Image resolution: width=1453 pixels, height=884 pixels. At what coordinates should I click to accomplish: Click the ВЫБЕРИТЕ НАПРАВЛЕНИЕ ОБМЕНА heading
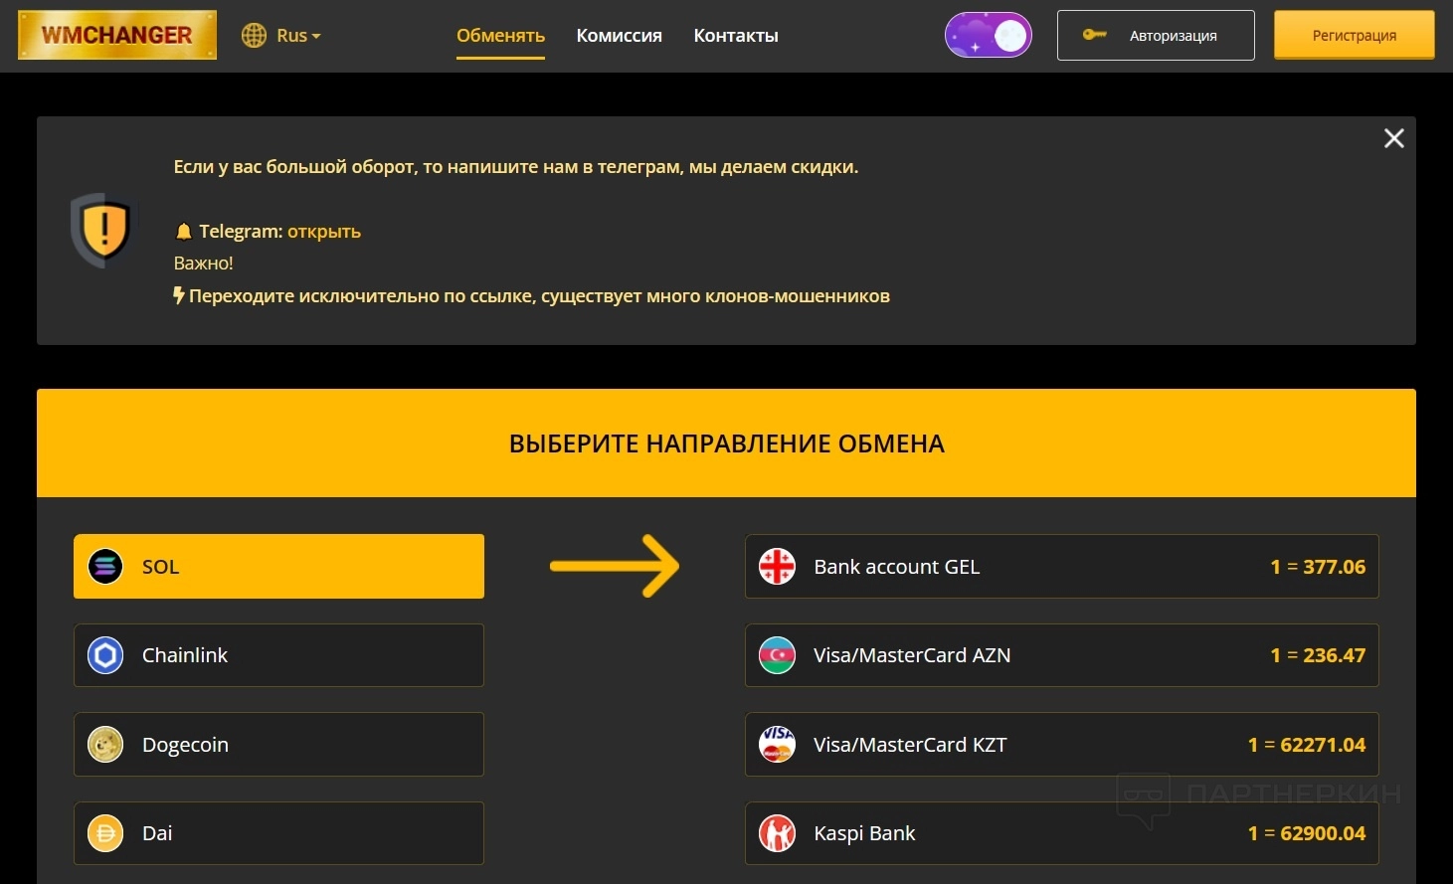click(727, 443)
